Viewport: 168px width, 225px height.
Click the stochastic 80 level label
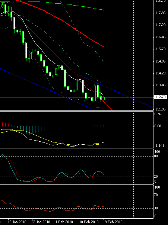point(156,156)
